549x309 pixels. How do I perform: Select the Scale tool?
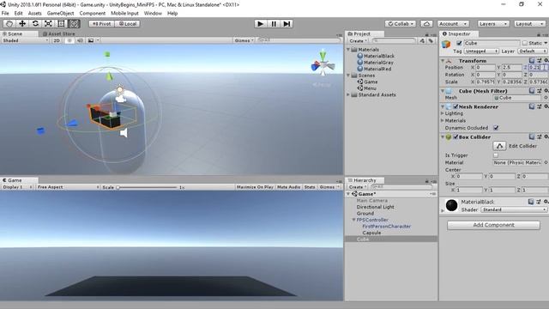tap(48, 23)
